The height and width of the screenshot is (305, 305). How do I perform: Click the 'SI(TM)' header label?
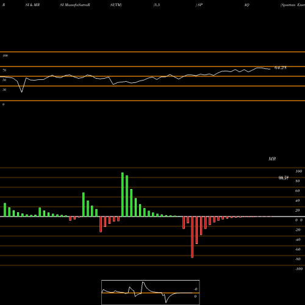[x=116, y=5]
